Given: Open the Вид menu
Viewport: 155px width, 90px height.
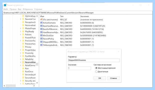Looking at the screenshot, I should 19,9.
